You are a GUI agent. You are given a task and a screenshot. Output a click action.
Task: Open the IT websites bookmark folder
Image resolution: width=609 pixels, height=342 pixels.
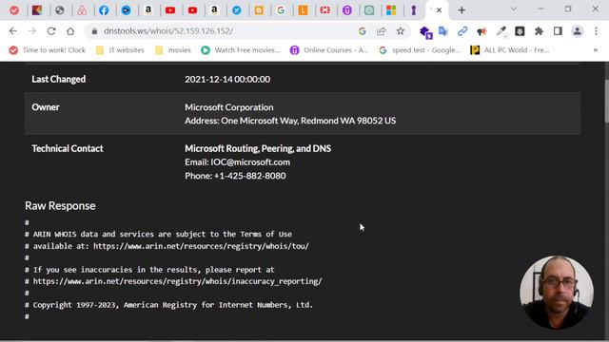pyautogui.click(x=120, y=50)
